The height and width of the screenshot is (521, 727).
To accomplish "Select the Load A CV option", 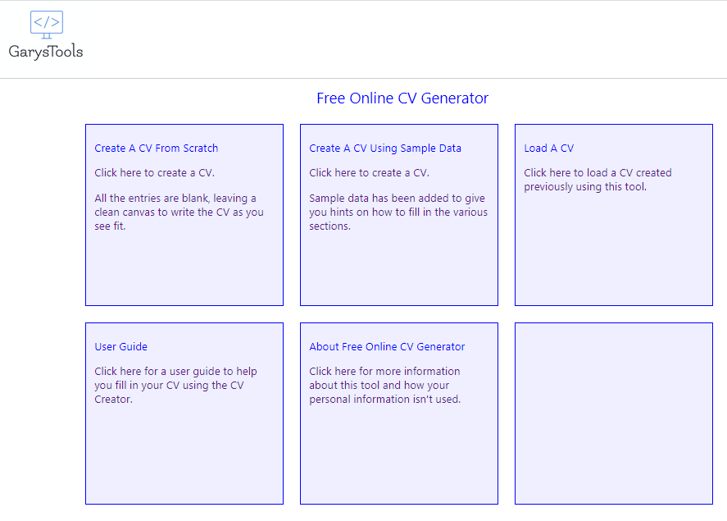I will click(x=549, y=149).
